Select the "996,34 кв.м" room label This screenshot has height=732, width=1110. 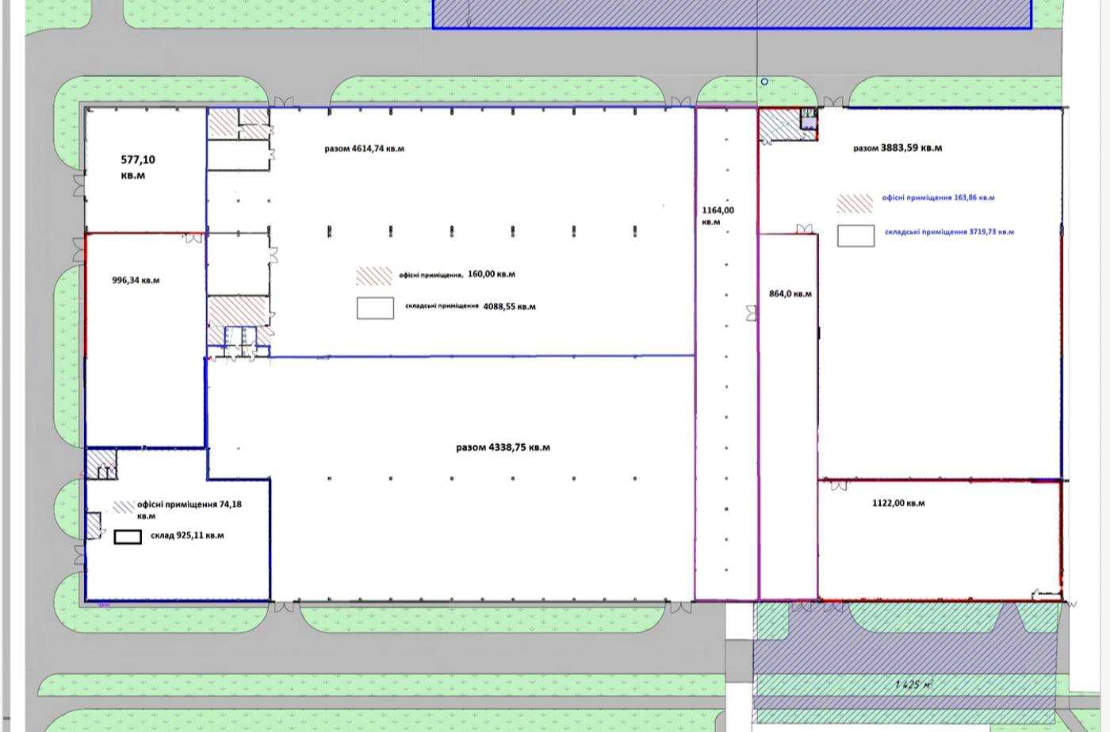(136, 280)
